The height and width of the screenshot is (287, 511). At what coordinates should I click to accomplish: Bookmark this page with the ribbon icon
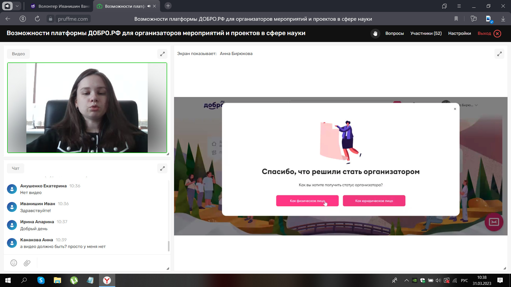[456, 19]
